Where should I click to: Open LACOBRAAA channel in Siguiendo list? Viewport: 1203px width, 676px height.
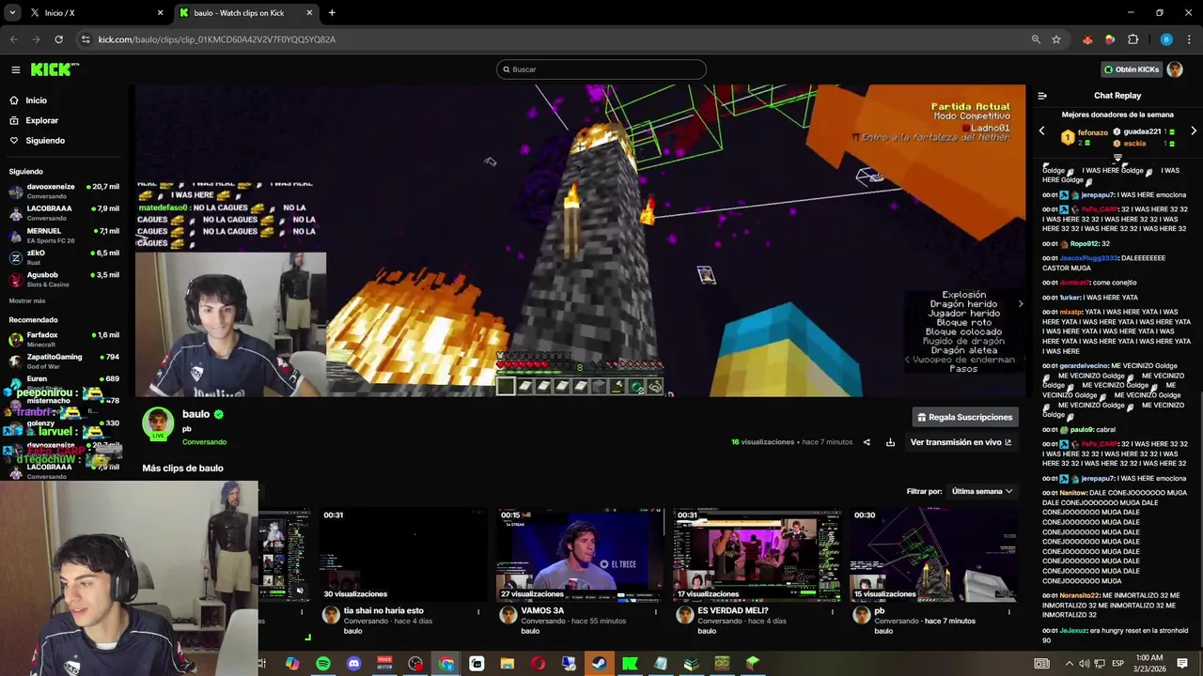point(64,213)
